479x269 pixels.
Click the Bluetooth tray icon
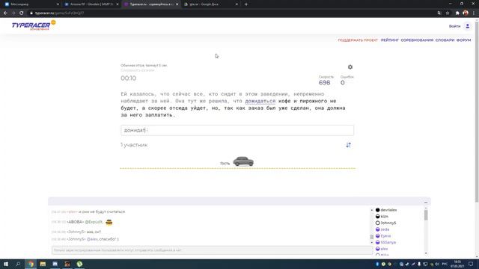coord(377,264)
